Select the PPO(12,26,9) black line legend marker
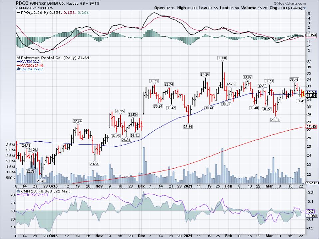The image size is (319, 239). (x=18, y=13)
